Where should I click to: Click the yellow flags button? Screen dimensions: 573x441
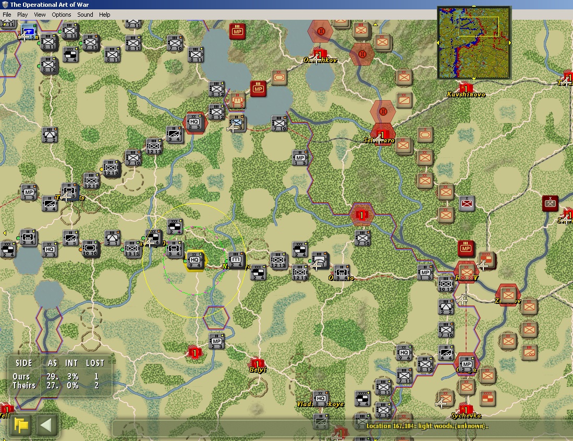(x=21, y=425)
